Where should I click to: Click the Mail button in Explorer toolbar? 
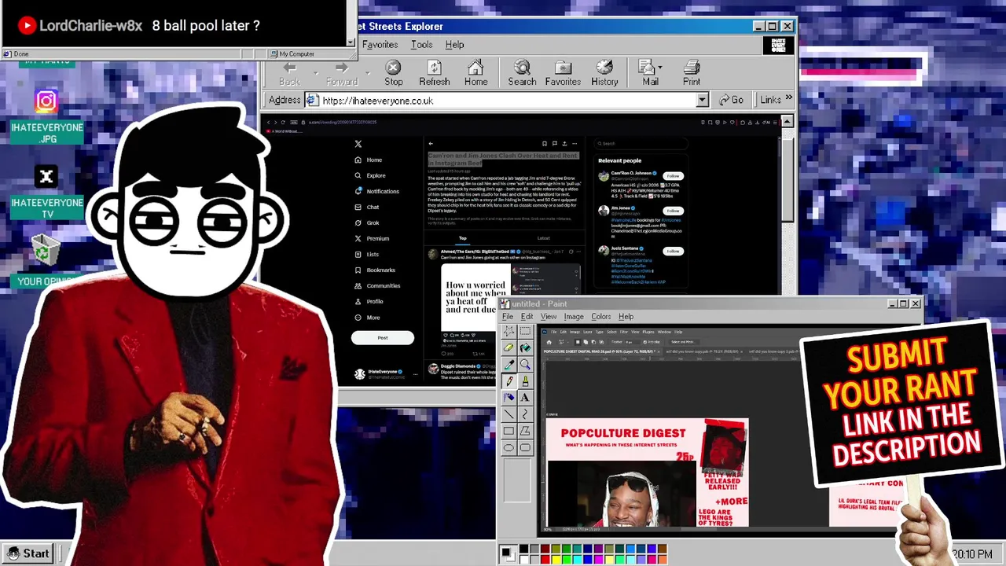[648, 74]
